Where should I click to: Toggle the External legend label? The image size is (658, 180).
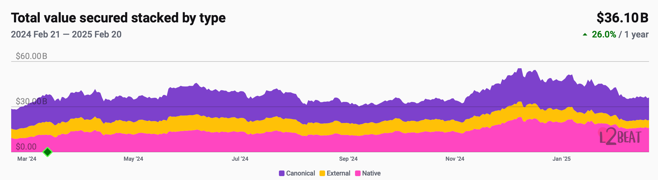pyautogui.click(x=338, y=173)
